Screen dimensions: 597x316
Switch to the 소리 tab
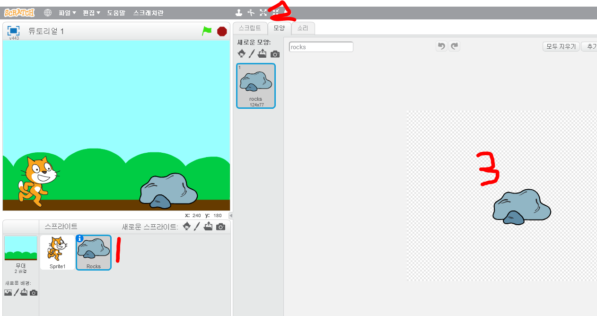303,28
